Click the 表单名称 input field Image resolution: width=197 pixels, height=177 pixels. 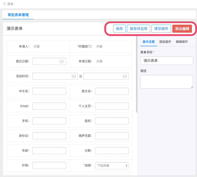point(167,61)
